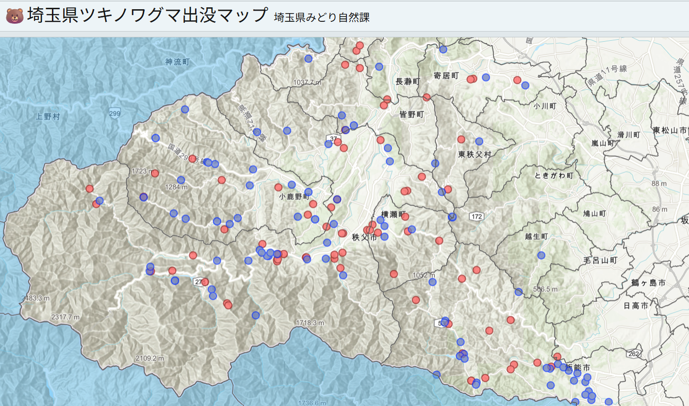689x406 pixels.
Task: Select the red marker beside 1723 m label
Action: [x=155, y=173]
